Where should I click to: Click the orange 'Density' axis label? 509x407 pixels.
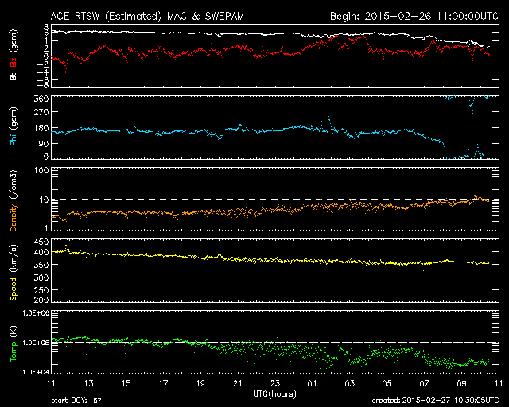click(14, 217)
